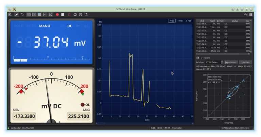The height and width of the screenshot is (137, 261).
Task: Click the reset undo arrow icon
Action: pos(22,15)
